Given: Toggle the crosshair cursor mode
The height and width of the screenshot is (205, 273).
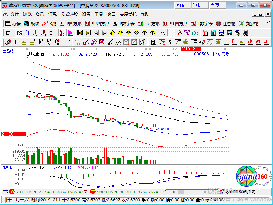Looking at the screenshot, I should (171, 33).
